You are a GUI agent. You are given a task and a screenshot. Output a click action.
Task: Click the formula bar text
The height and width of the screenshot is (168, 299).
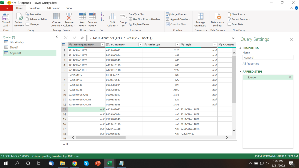(x=121, y=38)
